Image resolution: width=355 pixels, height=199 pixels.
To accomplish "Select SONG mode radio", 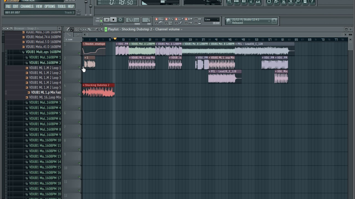I will [101, 21].
